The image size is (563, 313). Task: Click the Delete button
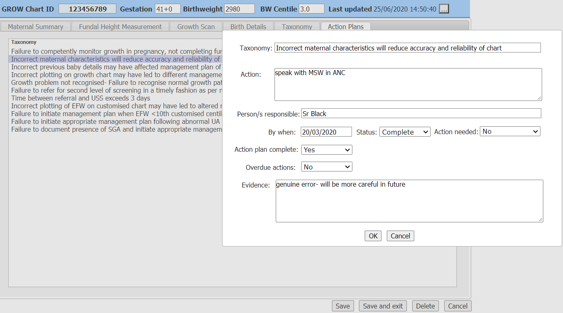[x=425, y=306]
